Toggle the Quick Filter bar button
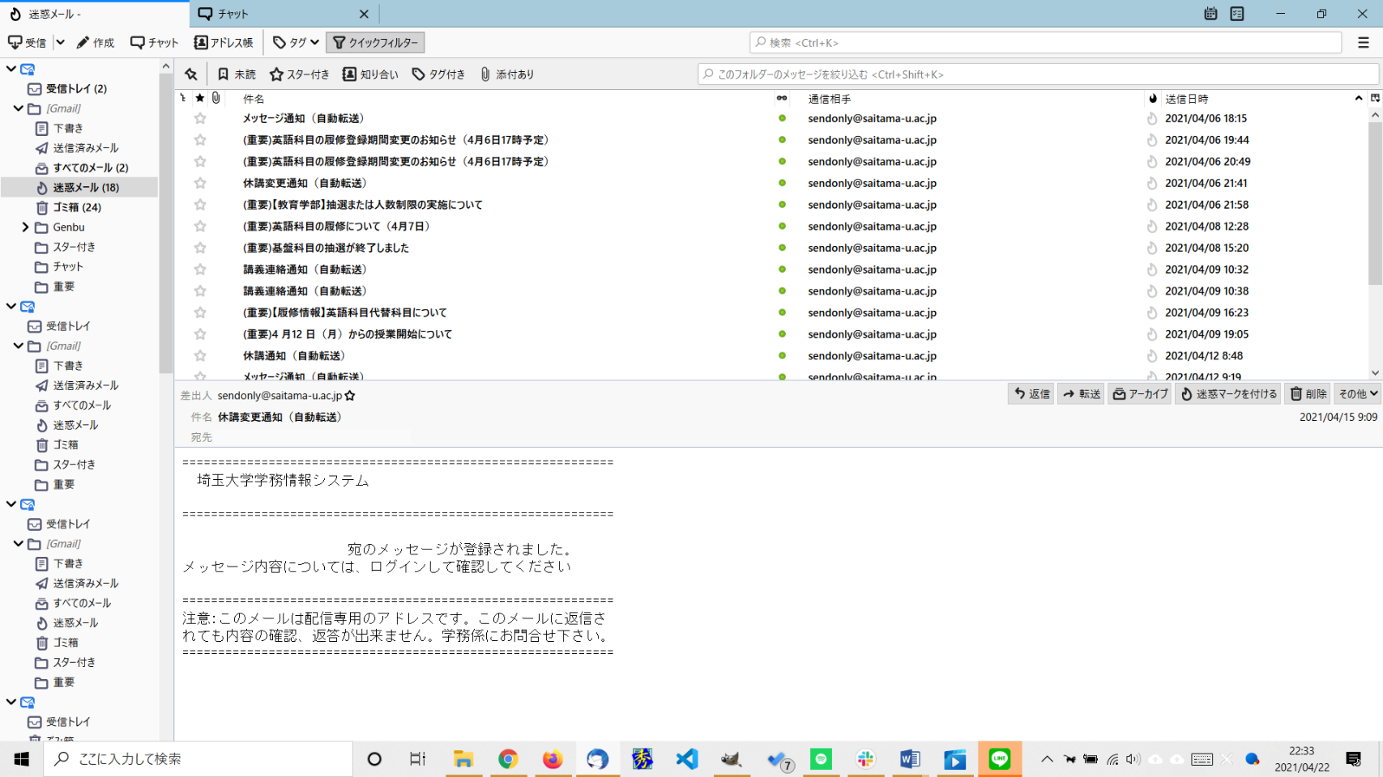1383x777 pixels. click(x=375, y=43)
